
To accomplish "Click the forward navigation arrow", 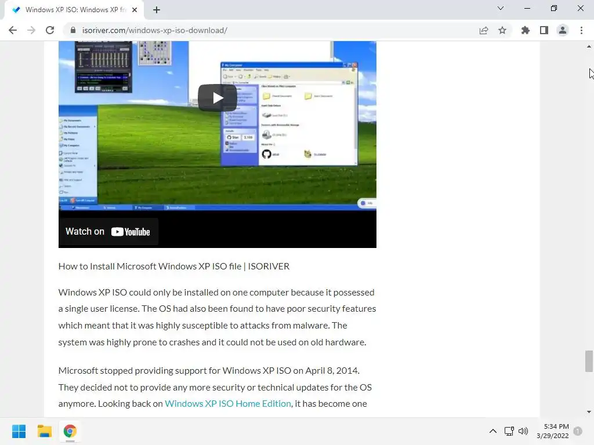I will (31, 30).
